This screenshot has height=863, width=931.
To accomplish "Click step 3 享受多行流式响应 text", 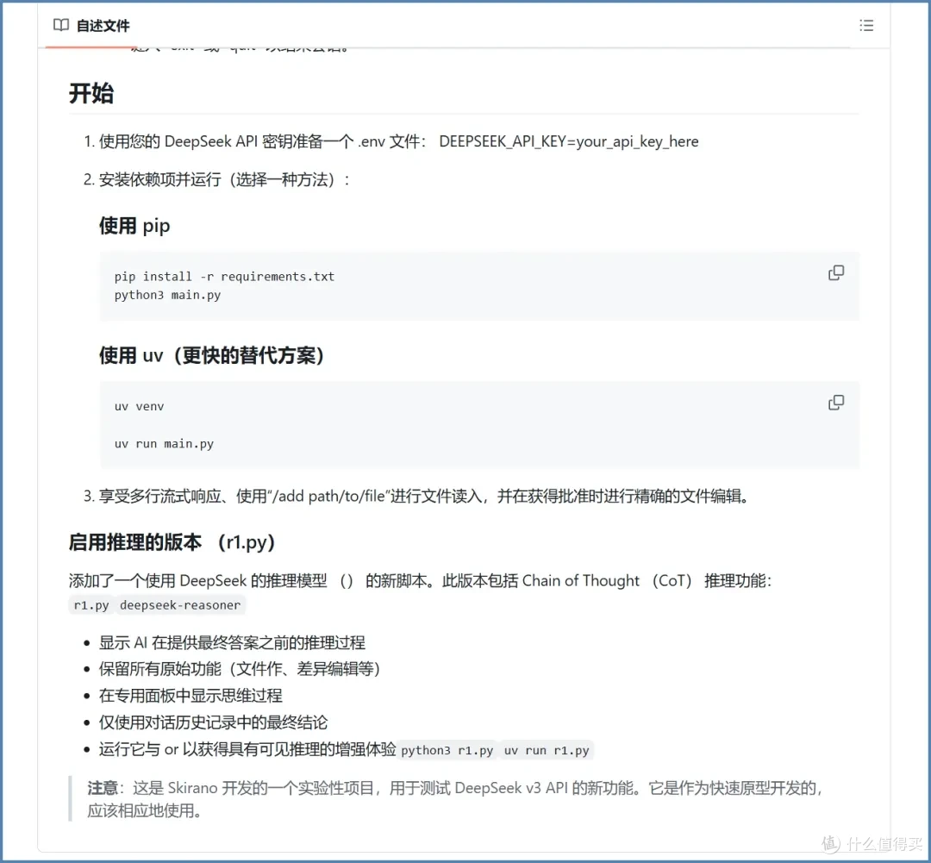I will tap(424, 496).
